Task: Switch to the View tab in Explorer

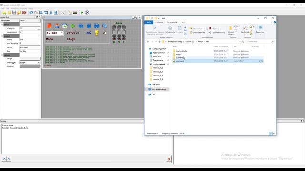Action: 183,22
